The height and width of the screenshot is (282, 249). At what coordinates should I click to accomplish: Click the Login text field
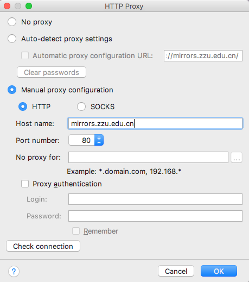(x=155, y=199)
